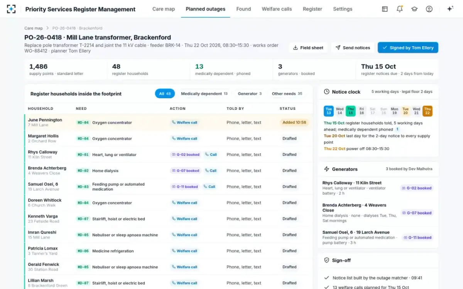
Task: Switch to the Welfare calls tab
Action: pos(277,9)
